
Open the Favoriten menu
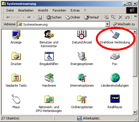tap(59, 10)
